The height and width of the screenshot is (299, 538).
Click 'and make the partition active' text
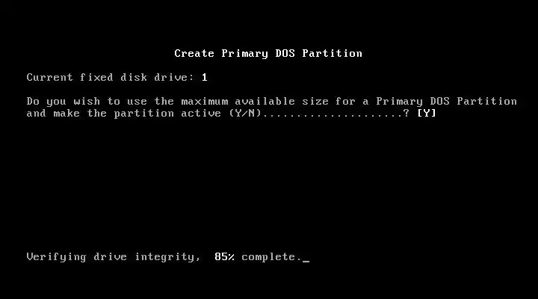click(x=124, y=114)
